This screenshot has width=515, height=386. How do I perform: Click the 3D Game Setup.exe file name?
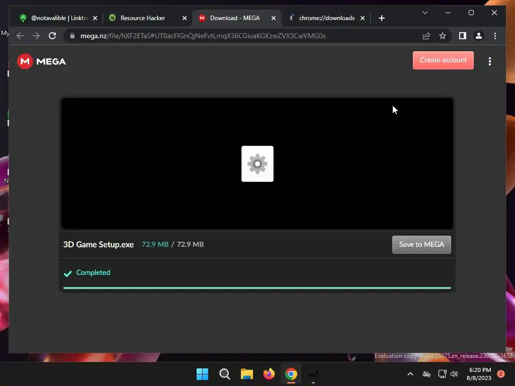point(99,245)
